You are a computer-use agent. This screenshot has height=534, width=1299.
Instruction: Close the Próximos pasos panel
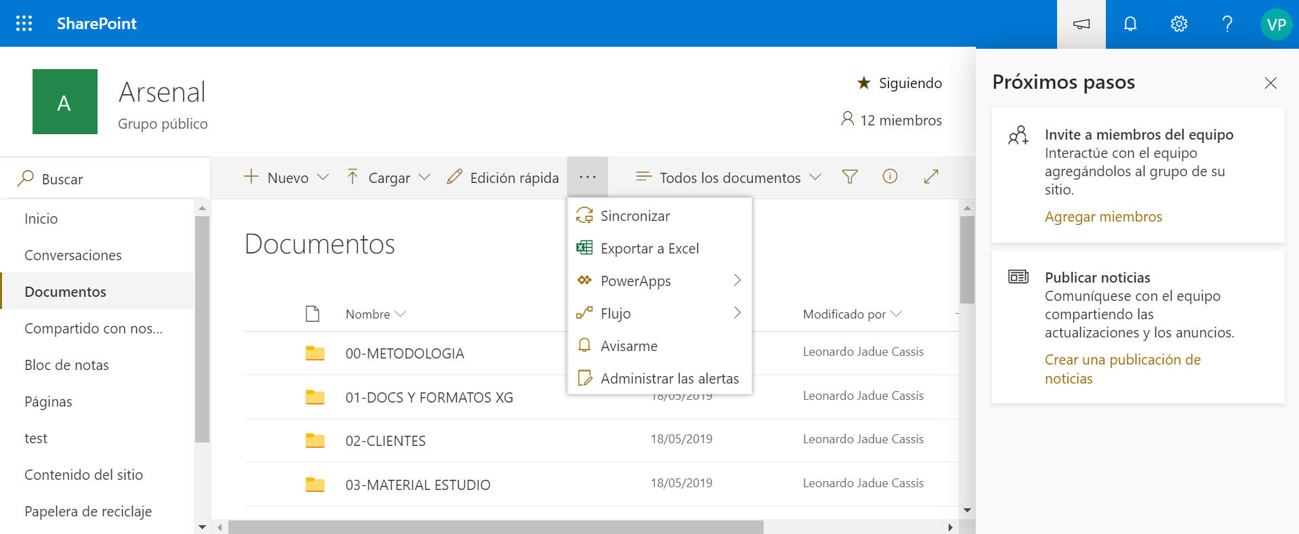[1271, 83]
